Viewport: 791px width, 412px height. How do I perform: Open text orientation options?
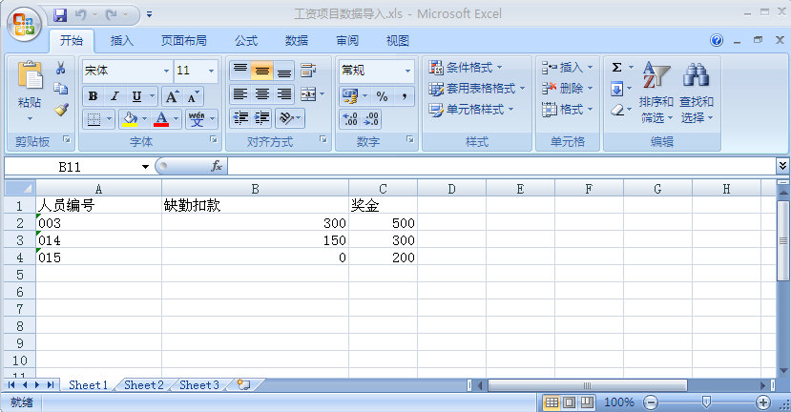coord(289,118)
